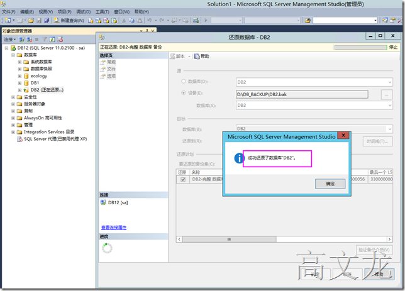Click the D:\DB_BACKUP\DB2.bak device field
Screen dimensions: 405x291
click(302, 94)
